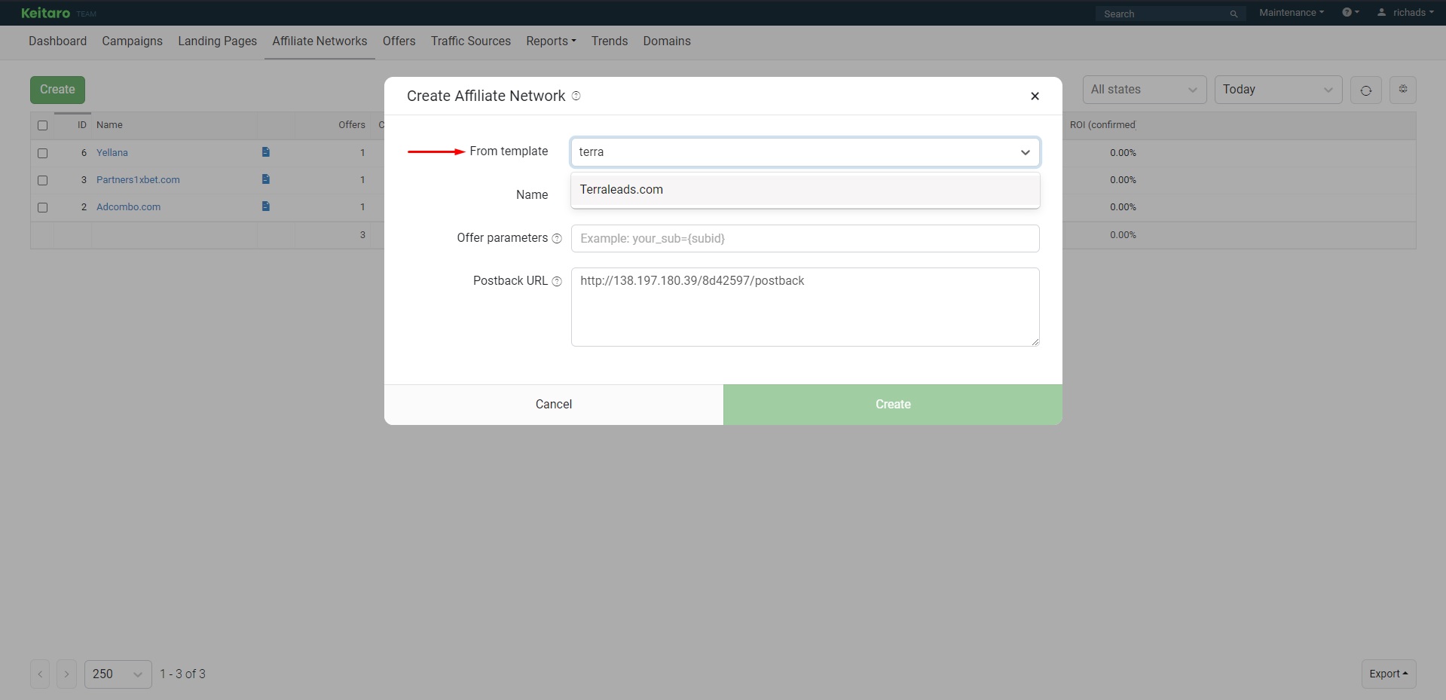Image resolution: width=1446 pixels, height=700 pixels.
Task: Open the Trends tab
Action: pyautogui.click(x=609, y=41)
